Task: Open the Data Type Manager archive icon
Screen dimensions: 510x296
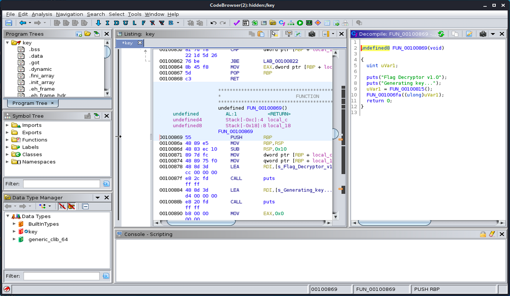Action: coord(273,23)
